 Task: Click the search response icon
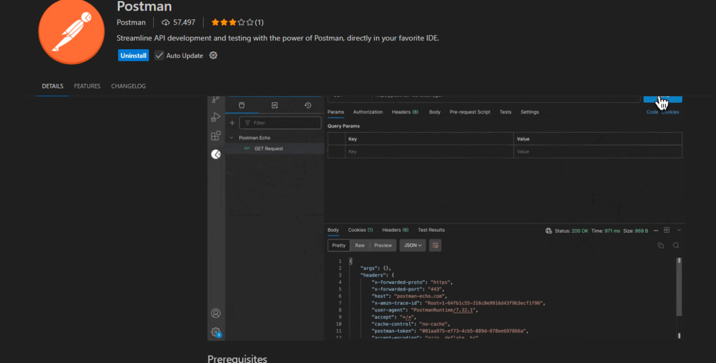tap(676, 245)
